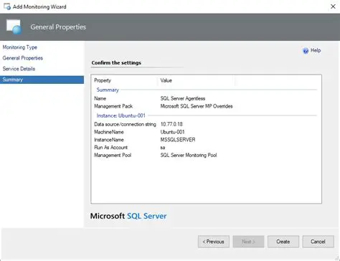
Task: Close the Add Monitoring Wizard window
Action: [333, 6]
